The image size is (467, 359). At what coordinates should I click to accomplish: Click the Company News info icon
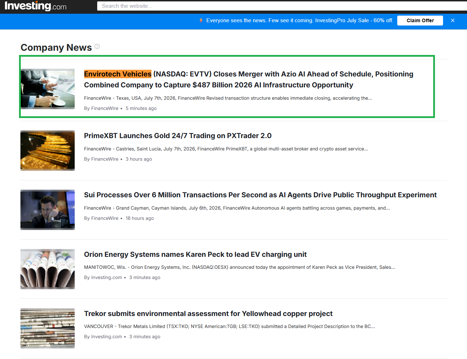(x=97, y=47)
